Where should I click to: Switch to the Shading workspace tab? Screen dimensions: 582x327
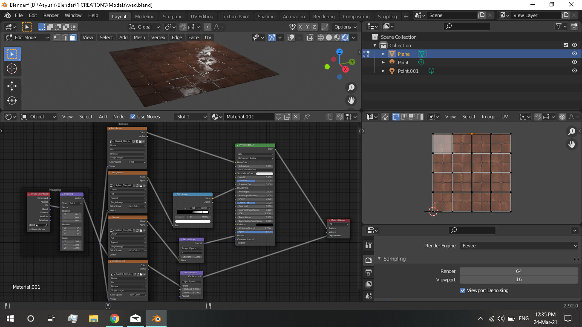pyautogui.click(x=266, y=17)
